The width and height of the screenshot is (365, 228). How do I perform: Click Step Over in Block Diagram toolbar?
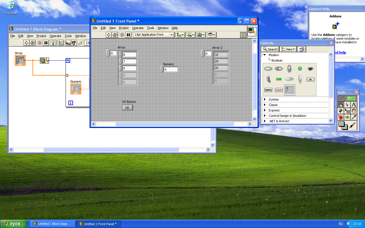(x=74, y=43)
